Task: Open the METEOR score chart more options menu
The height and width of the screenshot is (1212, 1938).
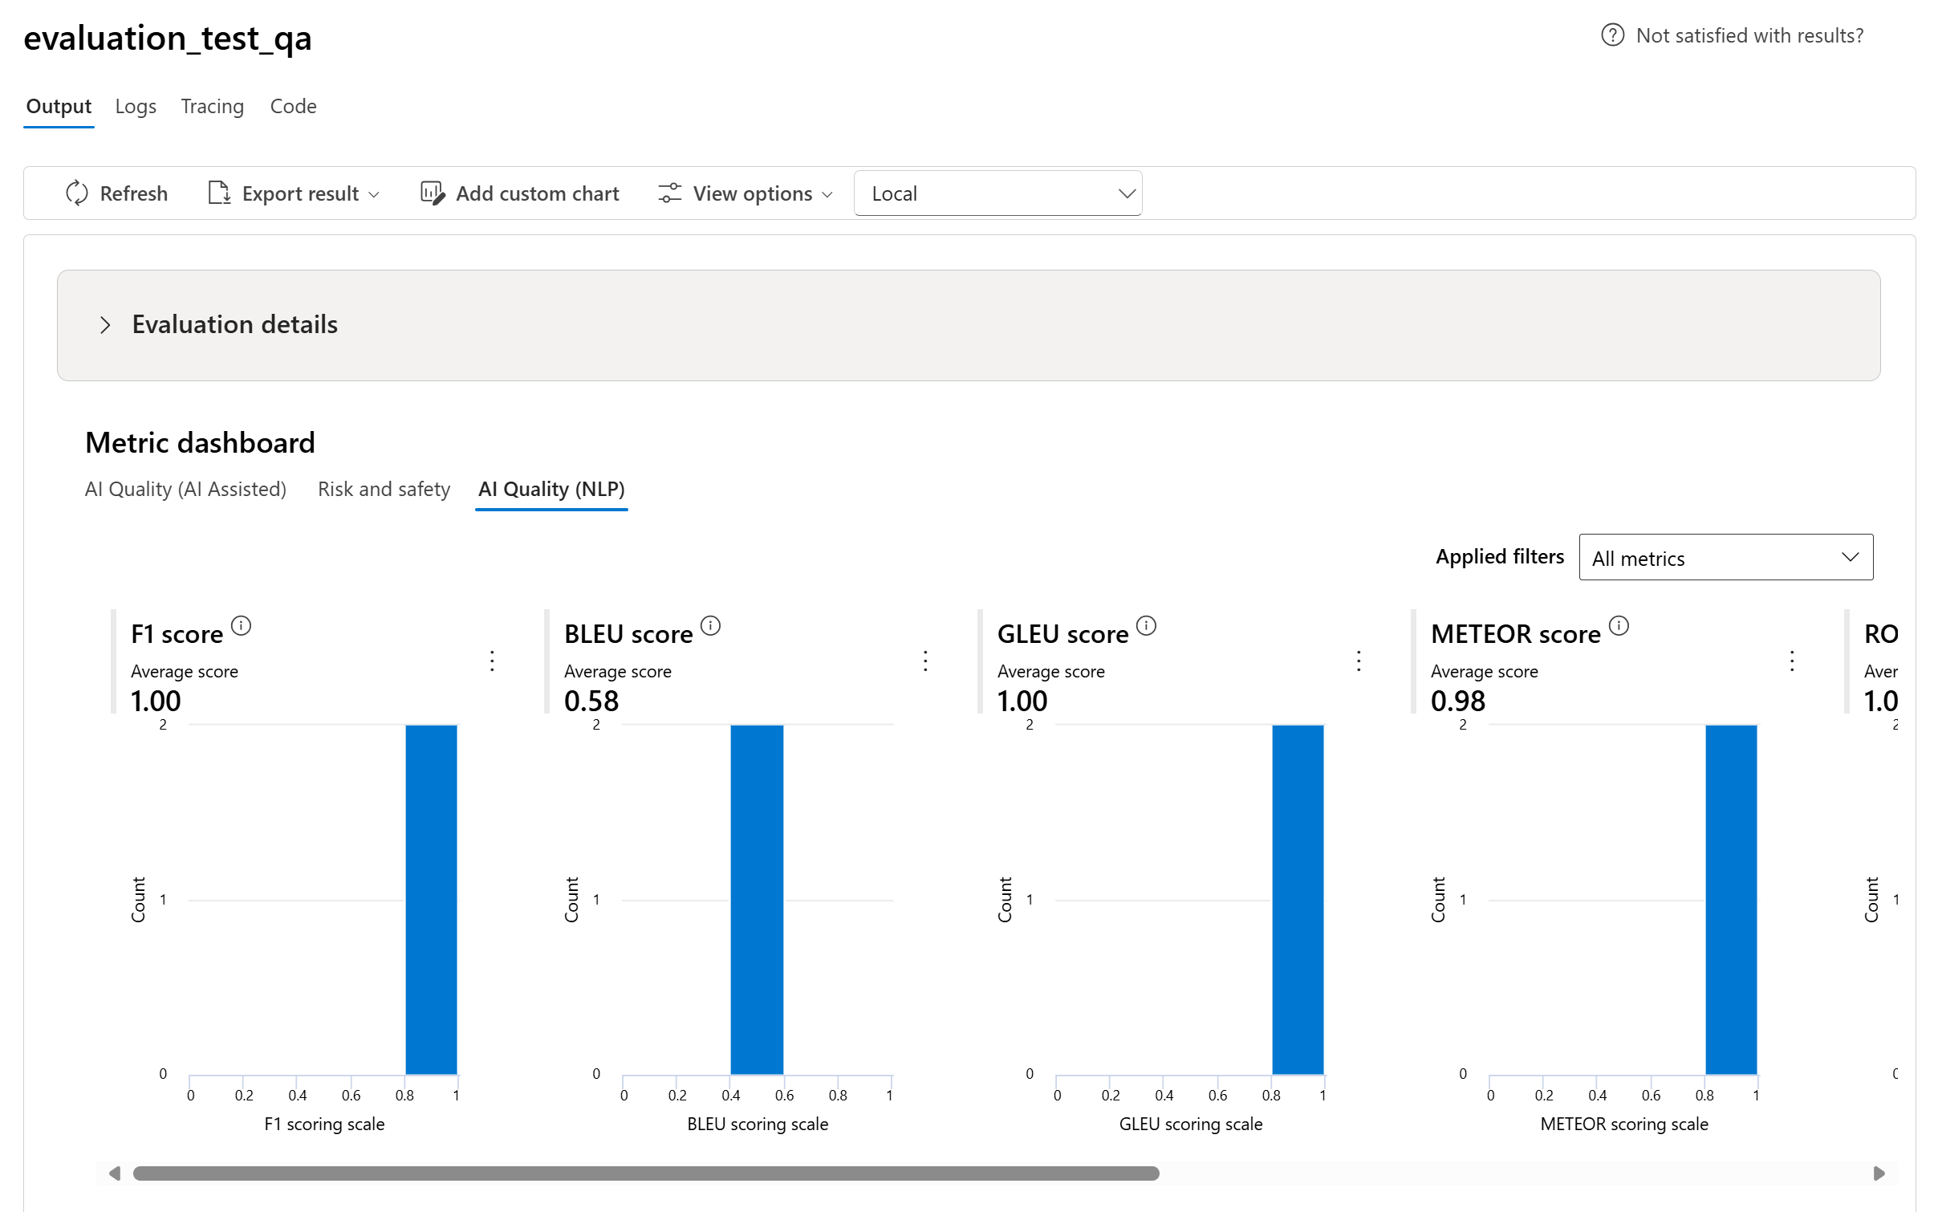Action: pos(1791,661)
